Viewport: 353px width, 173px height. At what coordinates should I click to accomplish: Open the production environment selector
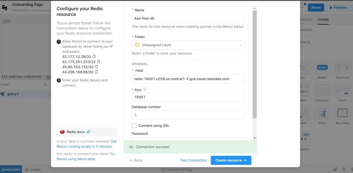(x=11, y=169)
